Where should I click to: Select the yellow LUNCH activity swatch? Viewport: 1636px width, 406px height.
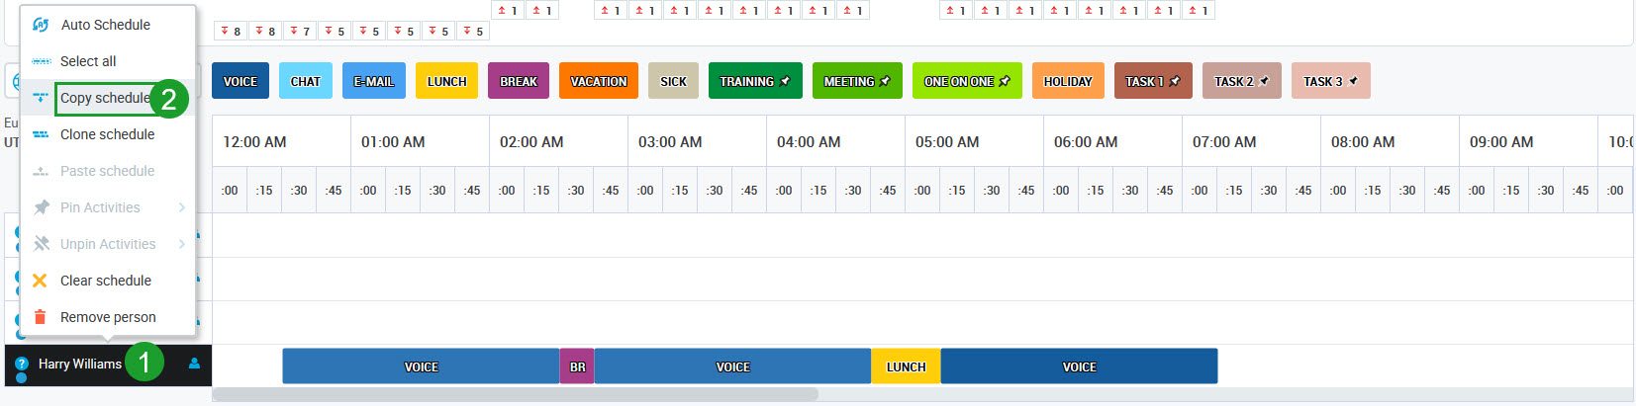pyautogui.click(x=446, y=81)
